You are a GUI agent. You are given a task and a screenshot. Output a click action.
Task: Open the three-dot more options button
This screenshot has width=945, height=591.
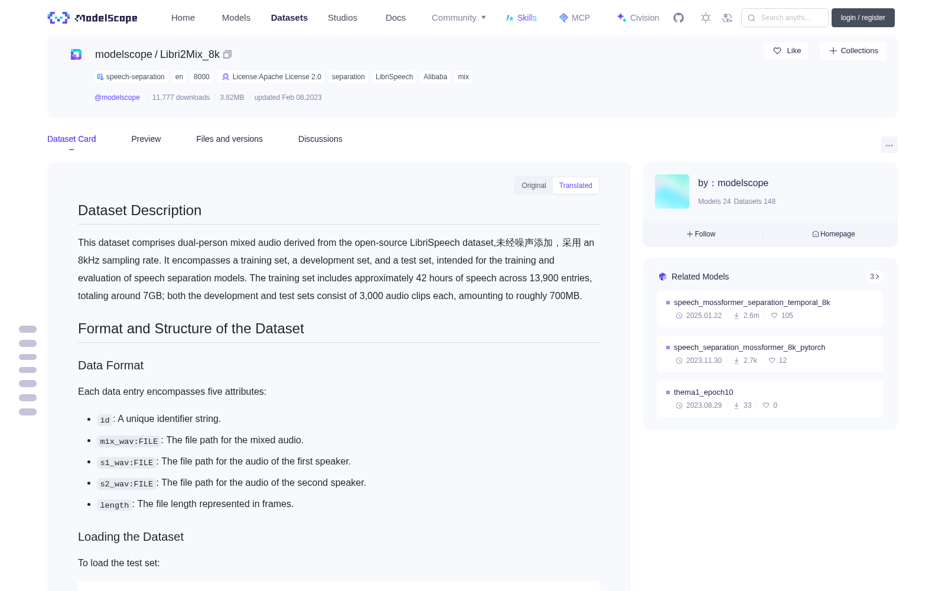pyautogui.click(x=889, y=145)
